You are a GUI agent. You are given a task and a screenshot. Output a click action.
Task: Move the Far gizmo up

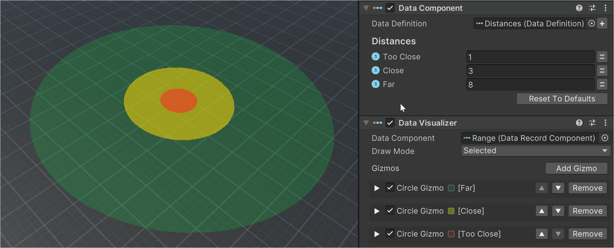(542, 188)
